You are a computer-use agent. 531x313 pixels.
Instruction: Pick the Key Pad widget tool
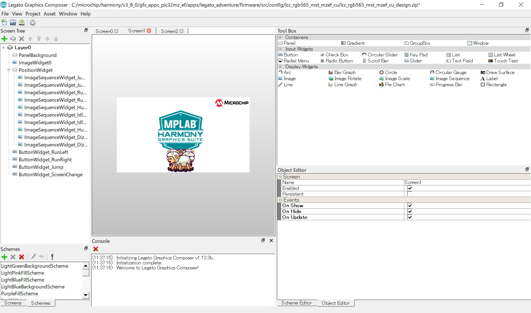tap(416, 55)
